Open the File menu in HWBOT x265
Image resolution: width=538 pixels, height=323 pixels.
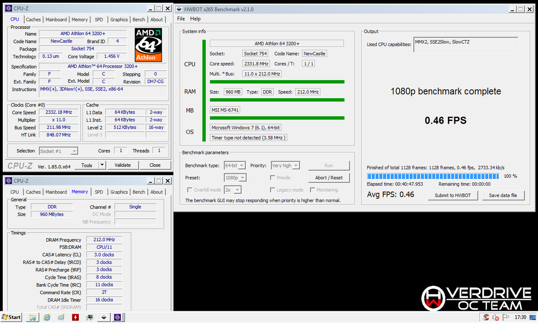(x=181, y=19)
